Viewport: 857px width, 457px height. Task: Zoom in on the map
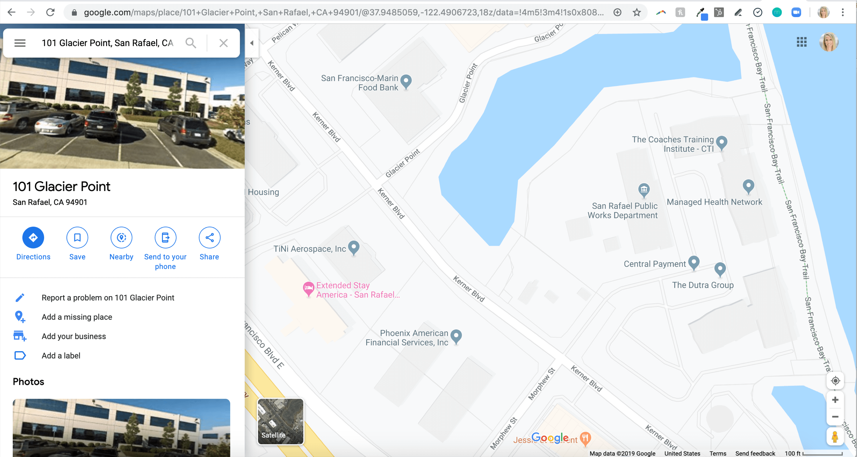[835, 399]
